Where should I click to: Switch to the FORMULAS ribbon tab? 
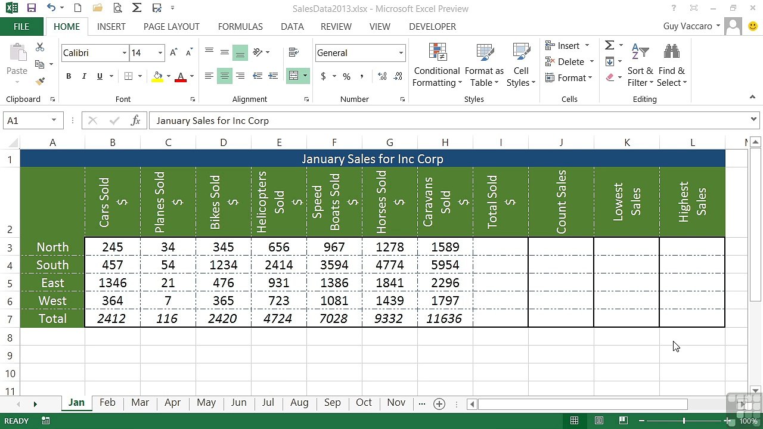(240, 26)
